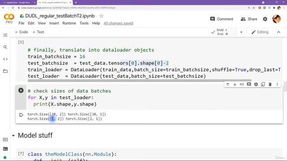The width and height of the screenshot is (287, 161).
Task: Open more cell actions menu
Action: [x=277, y=85]
